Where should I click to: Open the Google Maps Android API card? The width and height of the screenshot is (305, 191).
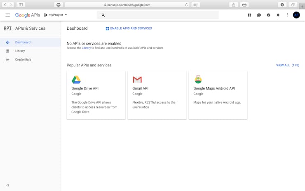[218, 95]
